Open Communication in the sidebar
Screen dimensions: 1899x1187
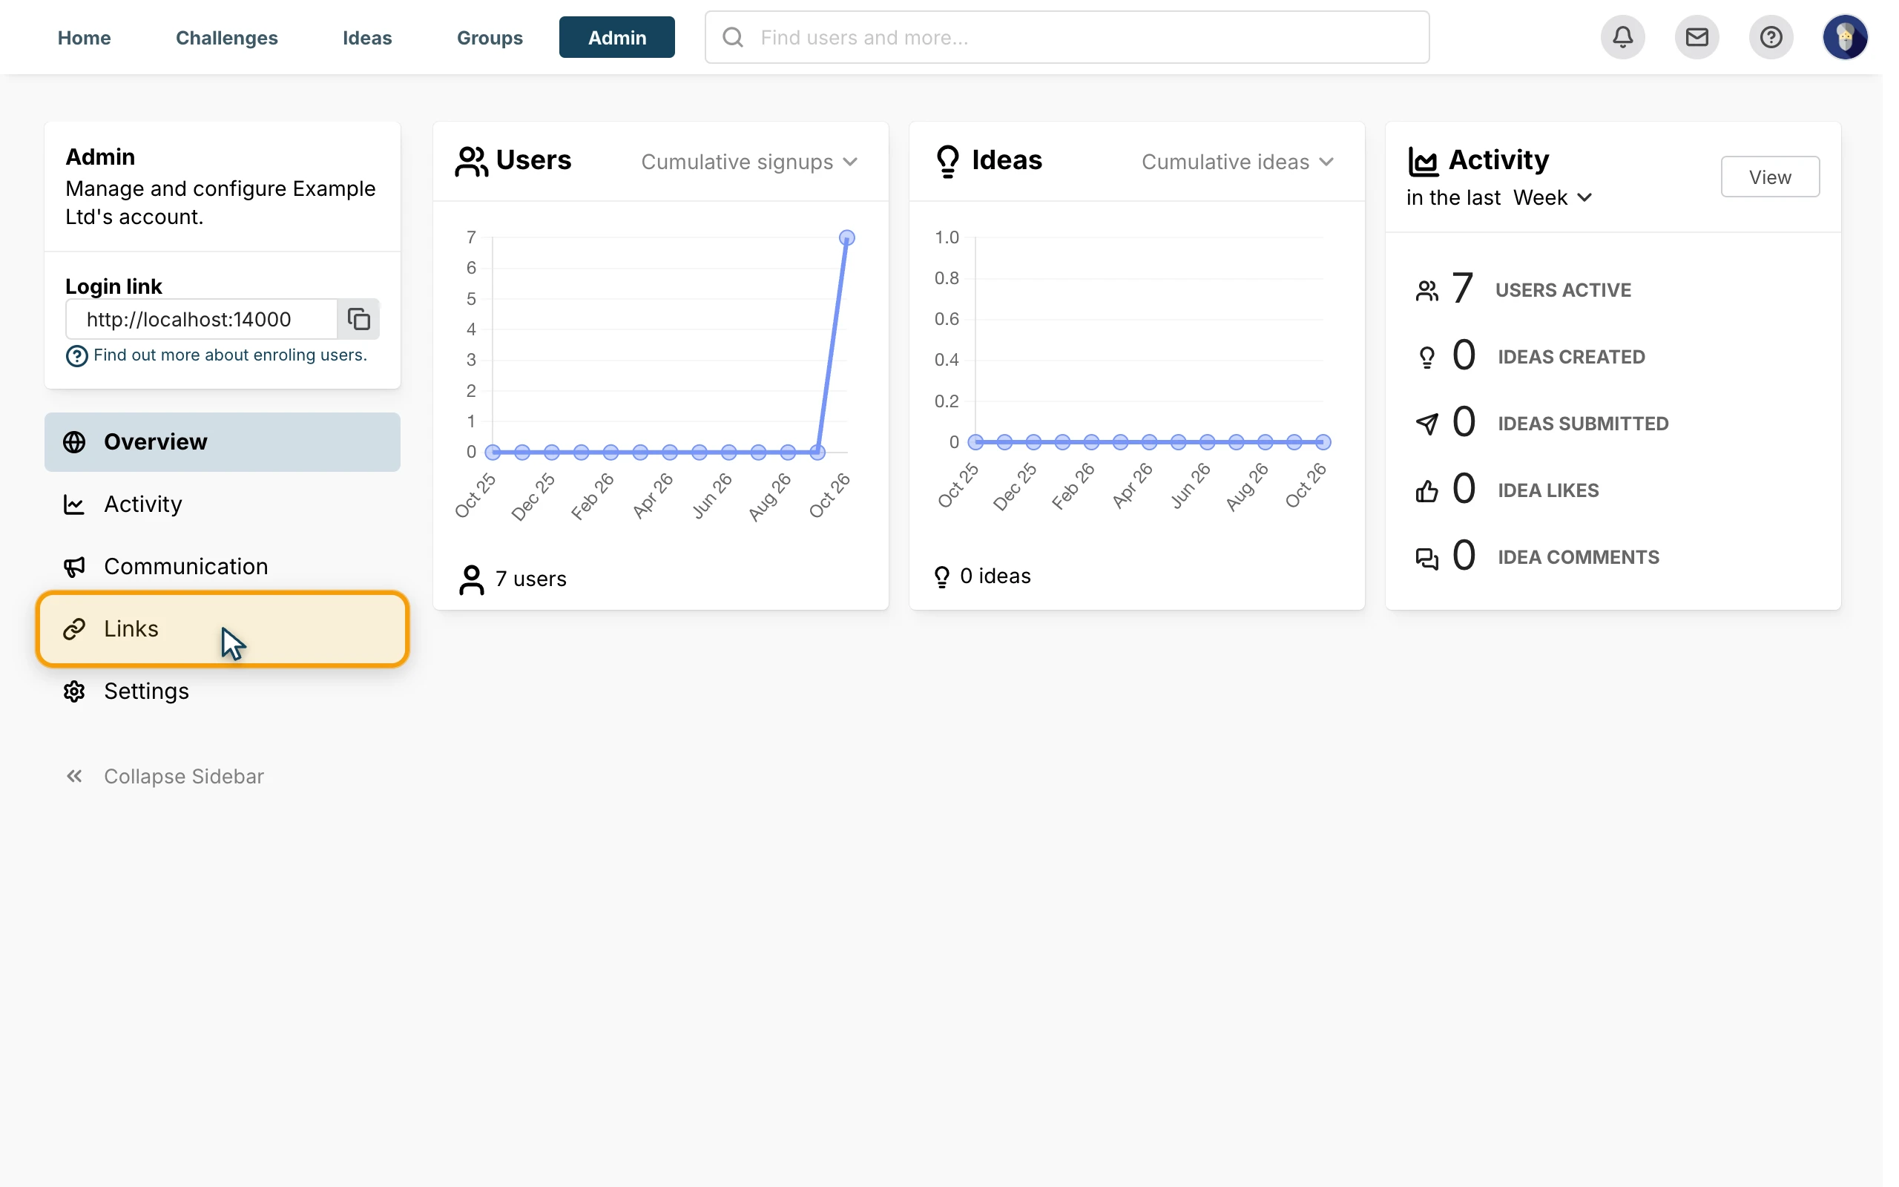click(222, 566)
